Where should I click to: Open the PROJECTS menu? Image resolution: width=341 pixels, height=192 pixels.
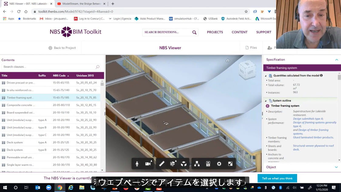click(x=215, y=32)
